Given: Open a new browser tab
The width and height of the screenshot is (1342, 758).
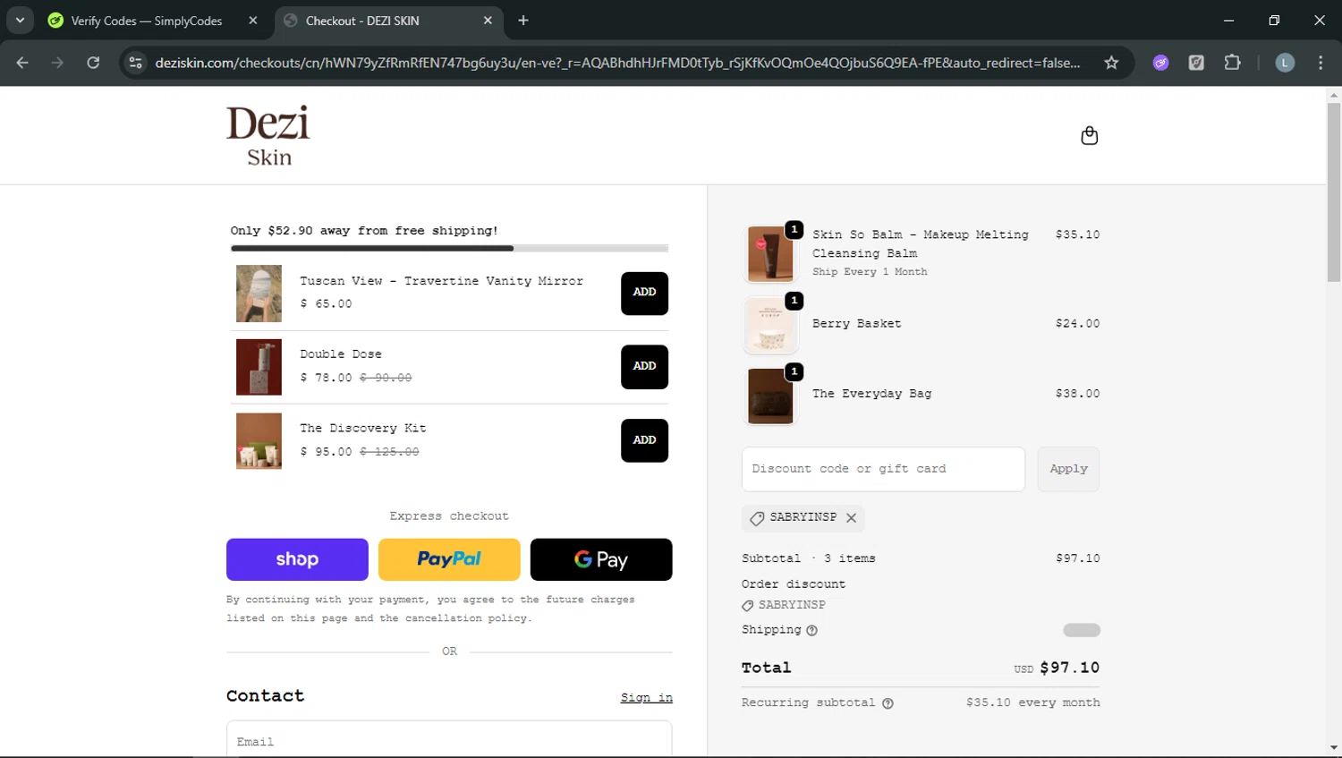Looking at the screenshot, I should pos(523,21).
